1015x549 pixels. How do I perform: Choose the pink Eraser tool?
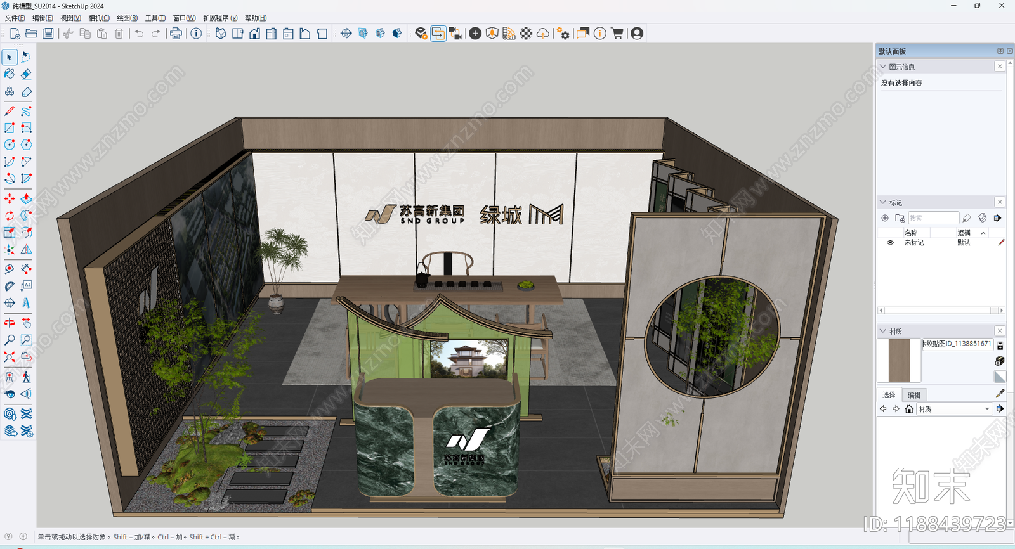26,74
